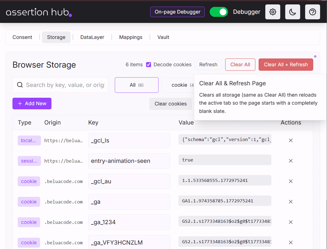Switch to the Consent tab

point(22,37)
